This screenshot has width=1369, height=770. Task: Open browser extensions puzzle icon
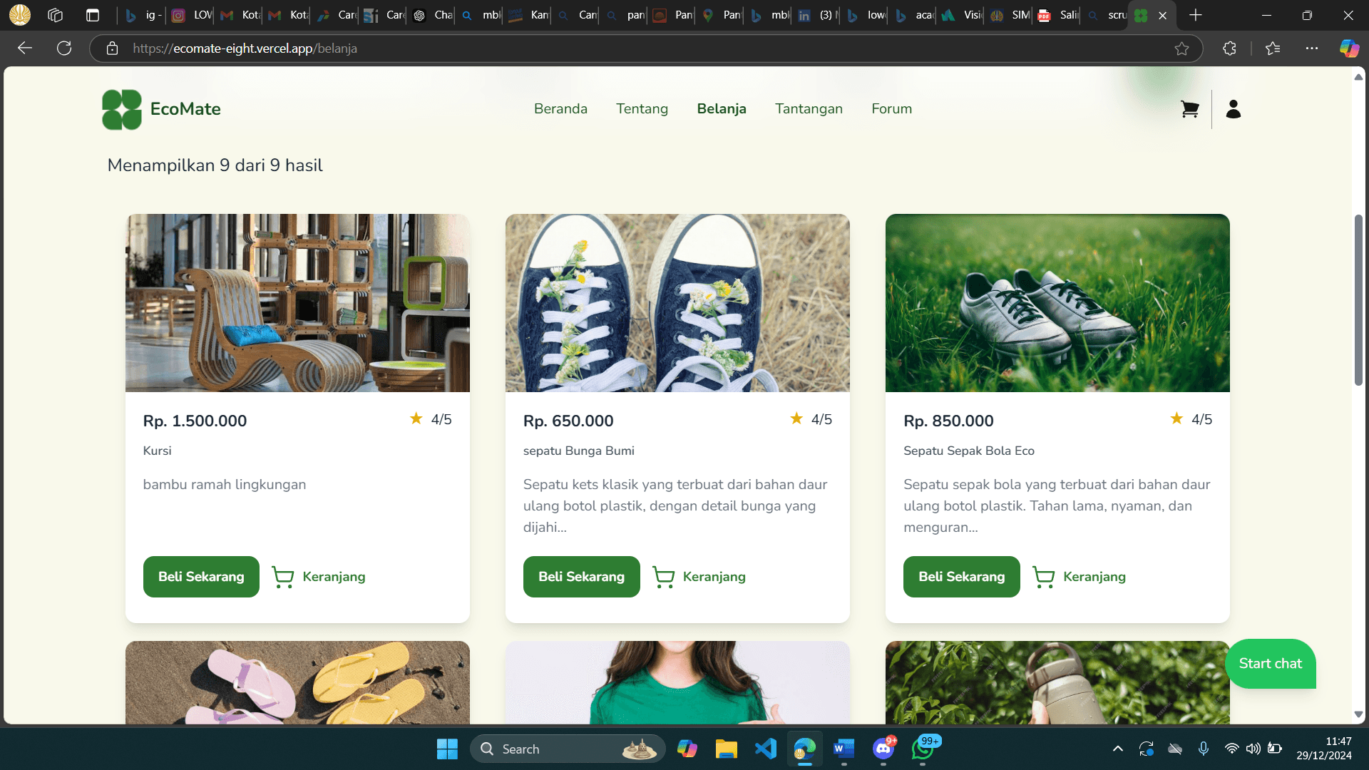pos(1229,48)
